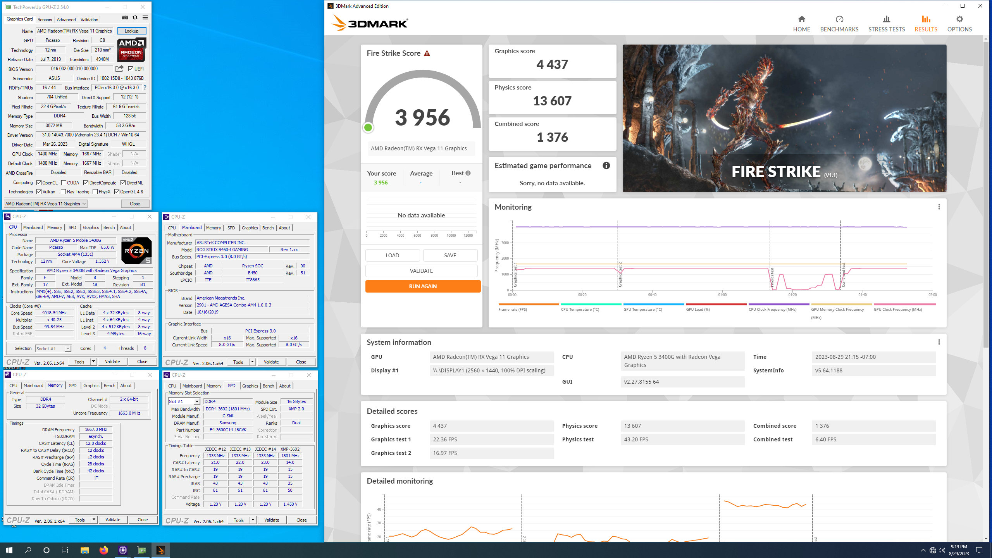The image size is (992, 558).
Task: Open Graphics tab in CPU-Z Mainboard window
Action: [250, 228]
